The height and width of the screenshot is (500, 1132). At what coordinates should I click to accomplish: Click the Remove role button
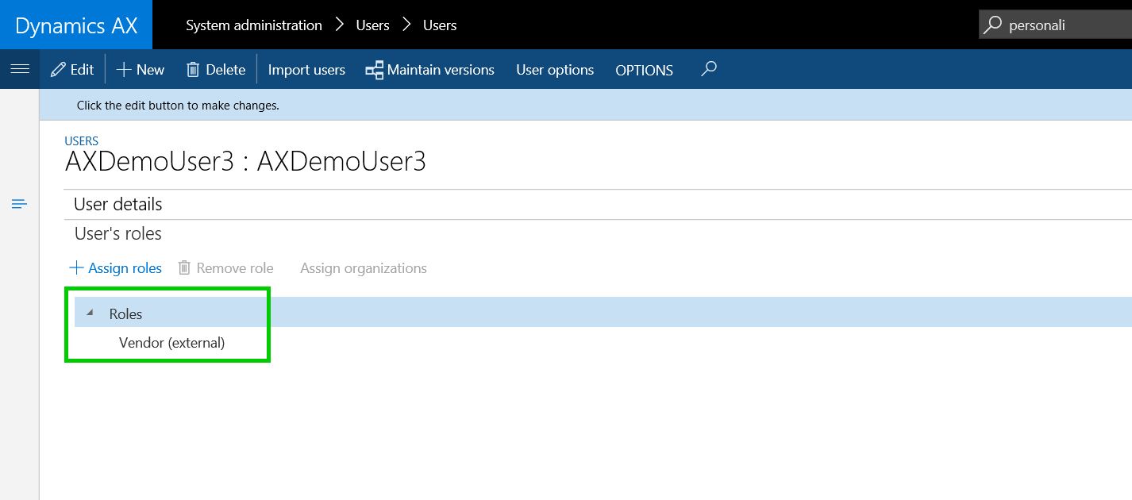pos(226,268)
